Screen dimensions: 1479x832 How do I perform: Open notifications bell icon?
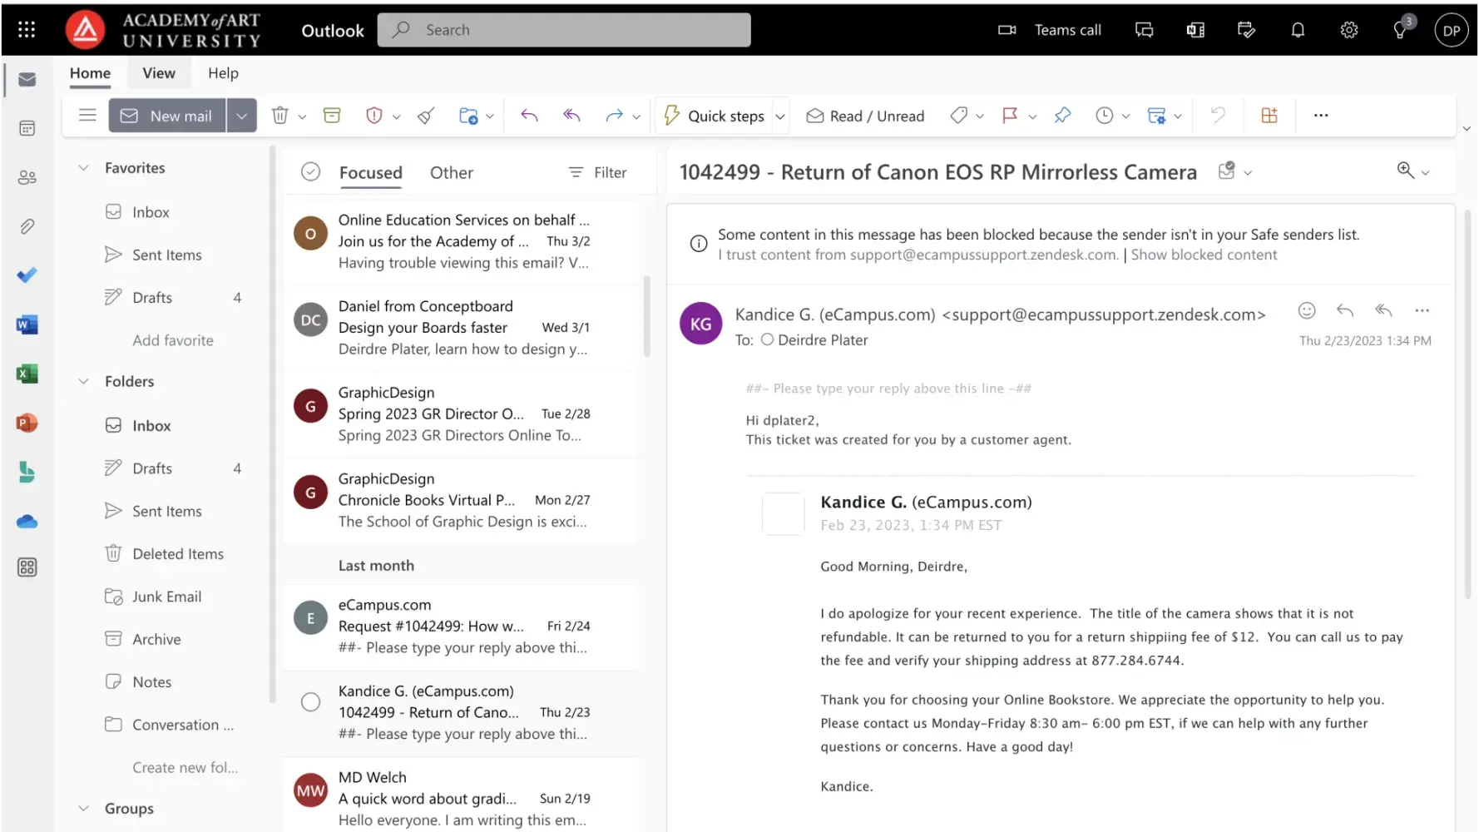pos(1297,30)
